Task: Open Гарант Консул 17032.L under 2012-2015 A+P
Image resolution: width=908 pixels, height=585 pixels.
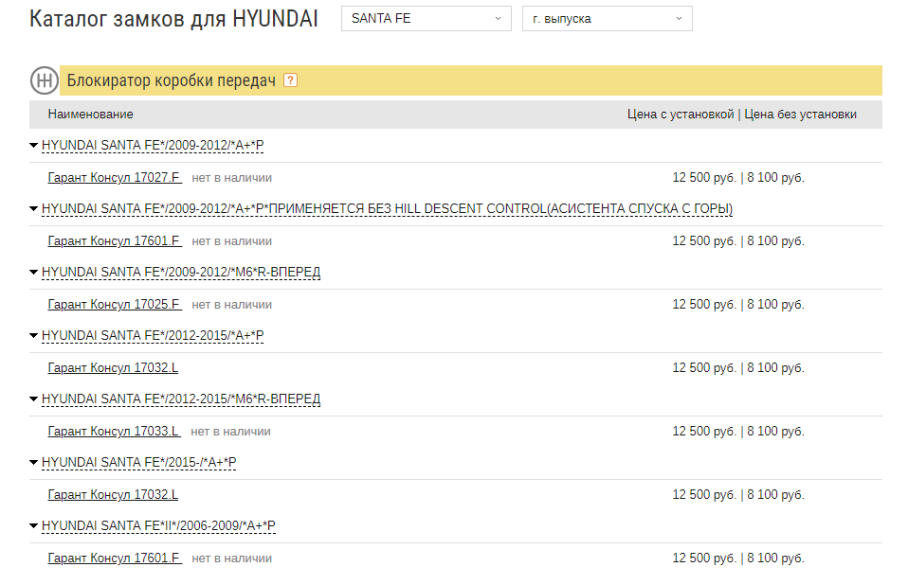Action: pyautogui.click(x=113, y=368)
